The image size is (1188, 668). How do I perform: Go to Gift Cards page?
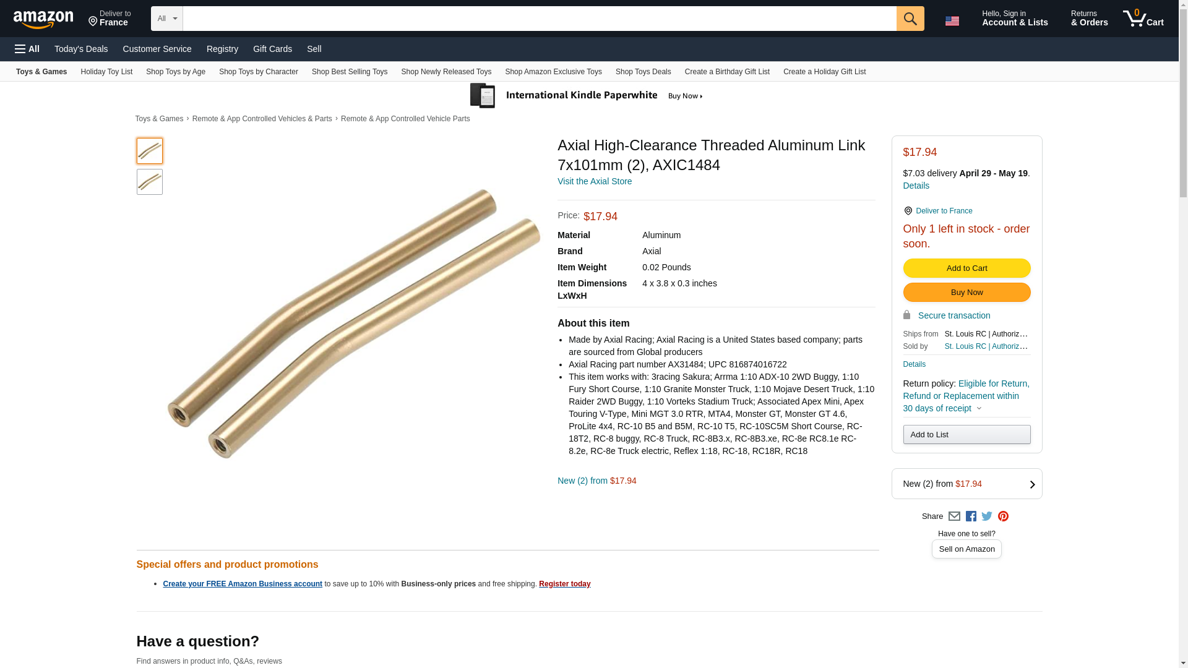coord(272,49)
